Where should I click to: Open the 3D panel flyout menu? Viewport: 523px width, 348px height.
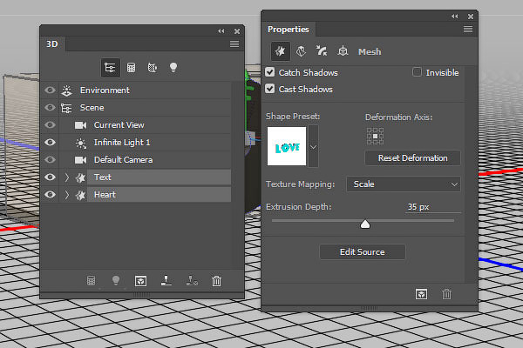234,44
